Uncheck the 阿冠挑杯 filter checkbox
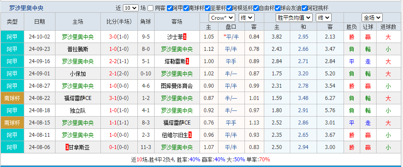403x167 pixels. (304, 8)
